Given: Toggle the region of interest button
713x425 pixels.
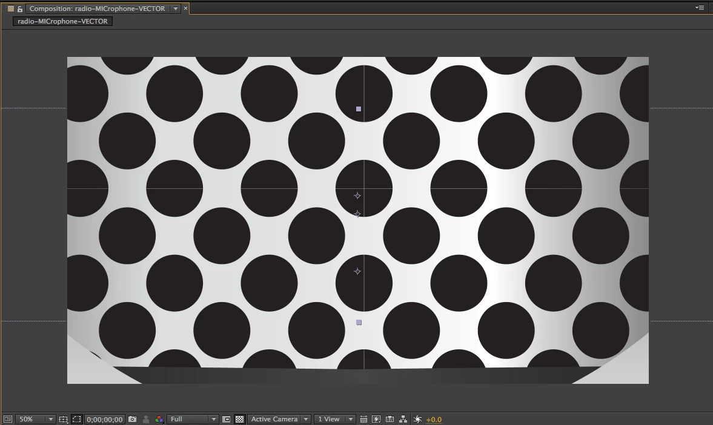Looking at the screenshot, I should (x=227, y=419).
